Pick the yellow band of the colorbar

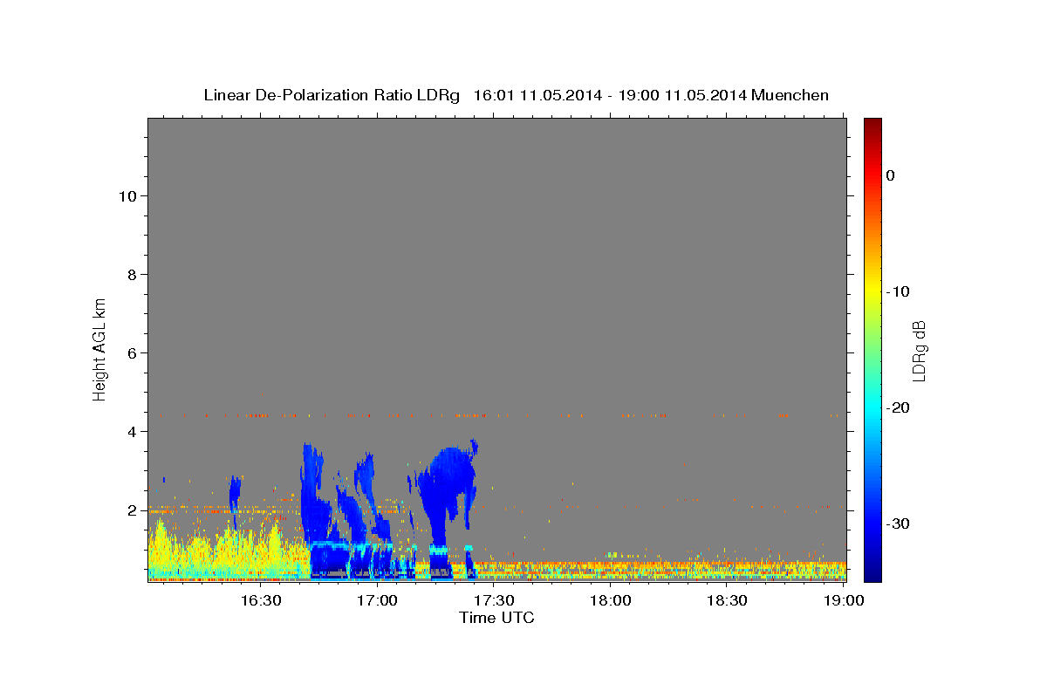click(x=872, y=291)
